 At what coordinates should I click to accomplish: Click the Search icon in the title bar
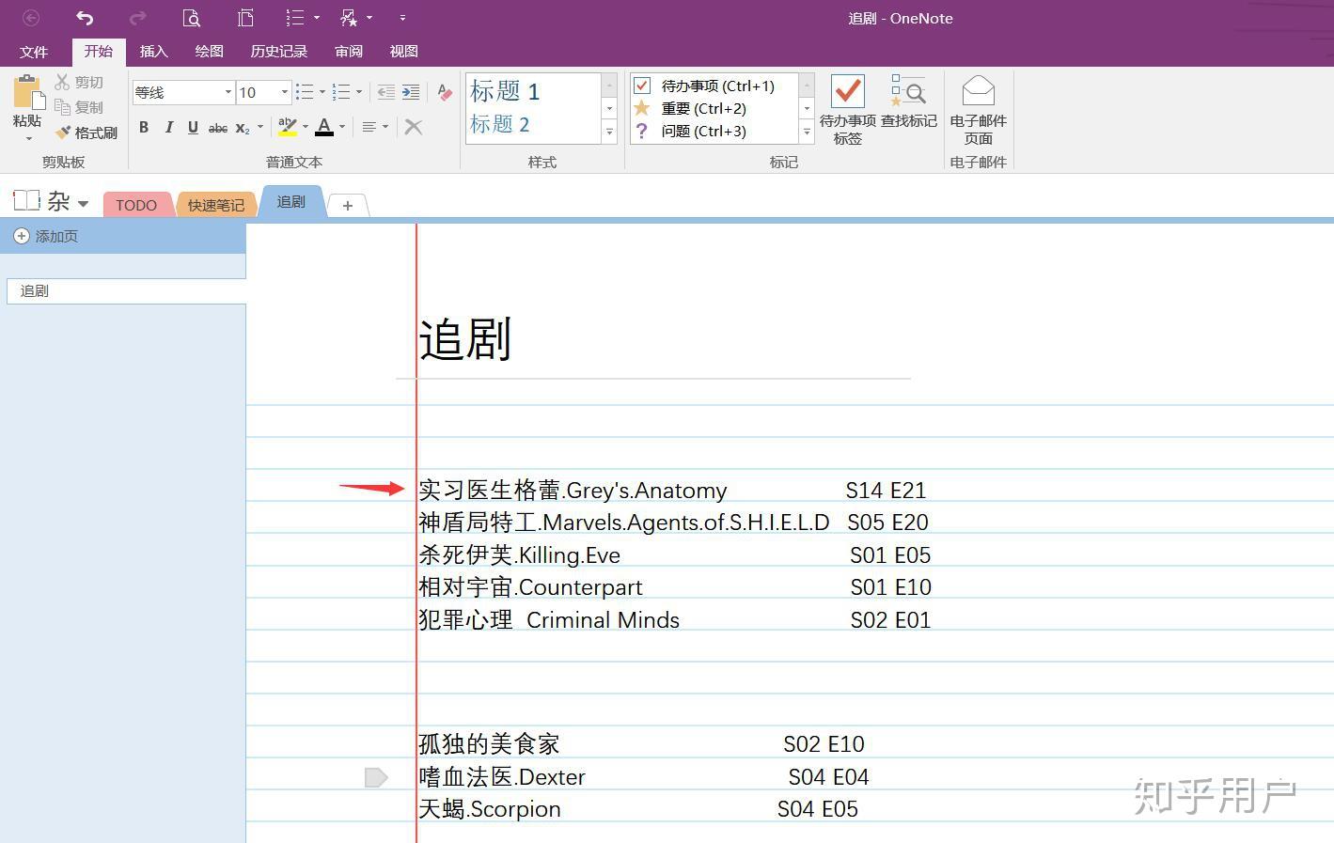[x=192, y=17]
